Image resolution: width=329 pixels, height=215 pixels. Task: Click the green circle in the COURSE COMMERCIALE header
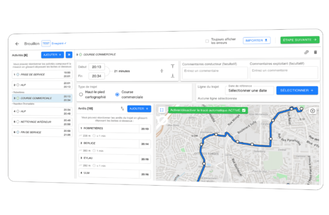point(80,54)
